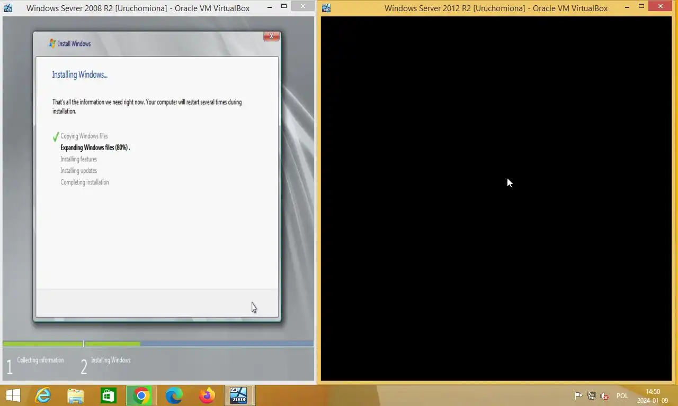Select the 'Installing updates' step text
This screenshot has height=406, width=678.
78,171
